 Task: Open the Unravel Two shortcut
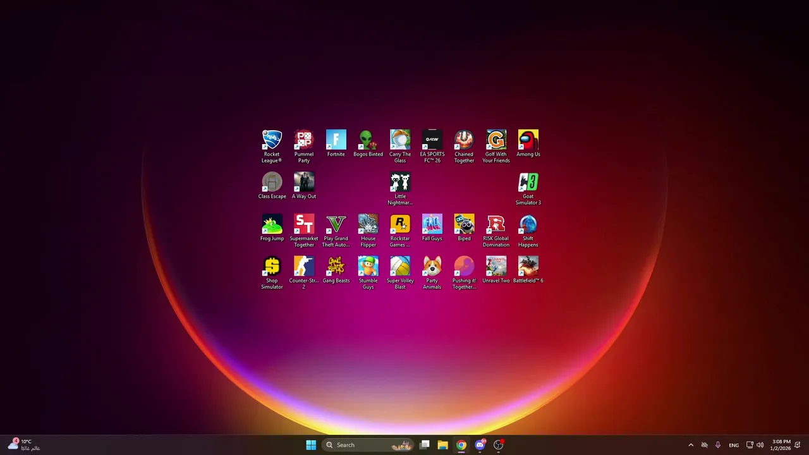pos(496,270)
